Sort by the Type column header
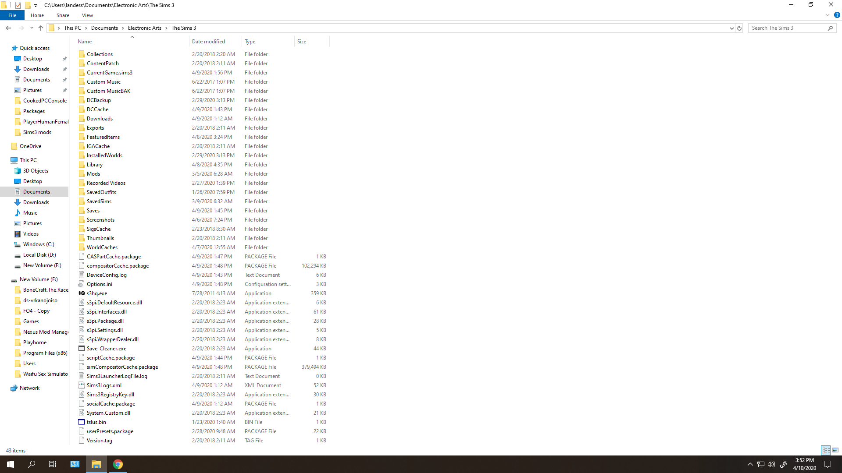 pos(268,42)
